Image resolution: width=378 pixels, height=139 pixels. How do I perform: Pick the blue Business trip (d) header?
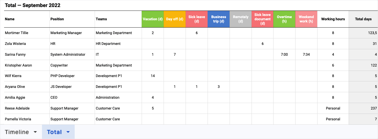218,19
